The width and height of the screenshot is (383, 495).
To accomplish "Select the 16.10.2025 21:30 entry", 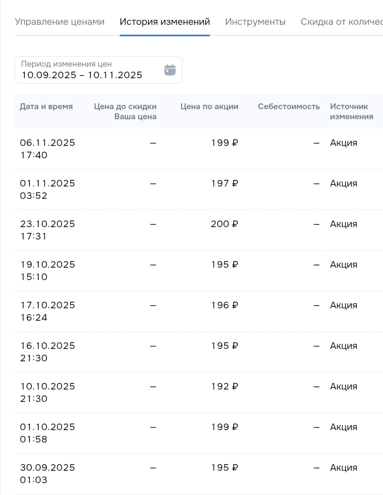I will coord(47,352).
